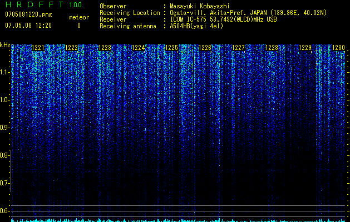Click the 1227 time marker

(238, 48)
